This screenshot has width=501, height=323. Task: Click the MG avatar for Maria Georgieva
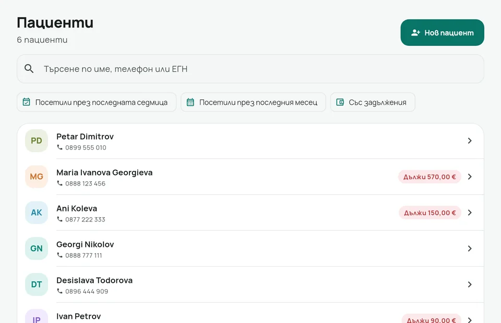point(37,177)
